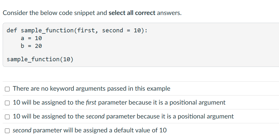Image resolution: width=279 pixels, height=138 pixels.
Task: Click italic "second" in the default value option
Action: pyautogui.click(x=22, y=130)
